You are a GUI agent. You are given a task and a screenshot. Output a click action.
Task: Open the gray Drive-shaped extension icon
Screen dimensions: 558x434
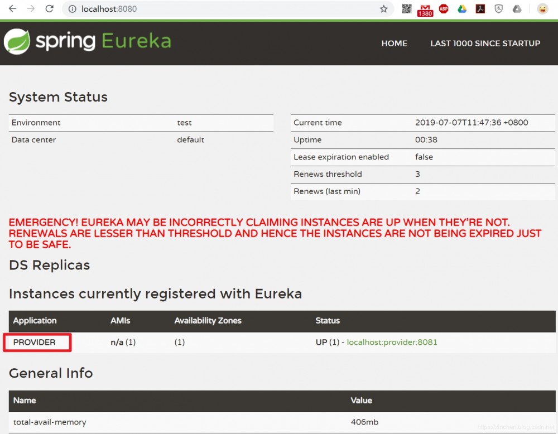517,8
